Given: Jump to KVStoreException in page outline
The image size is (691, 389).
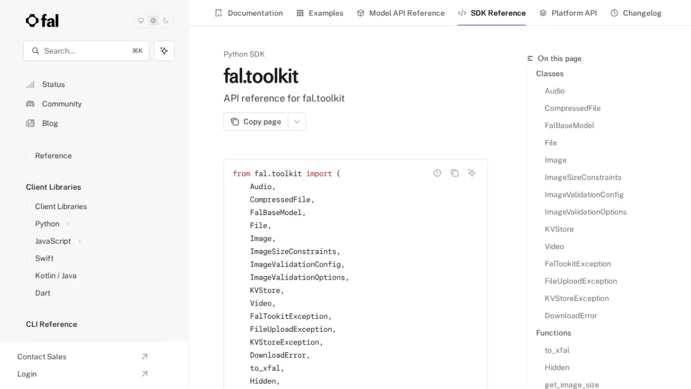Looking at the screenshot, I should (x=576, y=298).
